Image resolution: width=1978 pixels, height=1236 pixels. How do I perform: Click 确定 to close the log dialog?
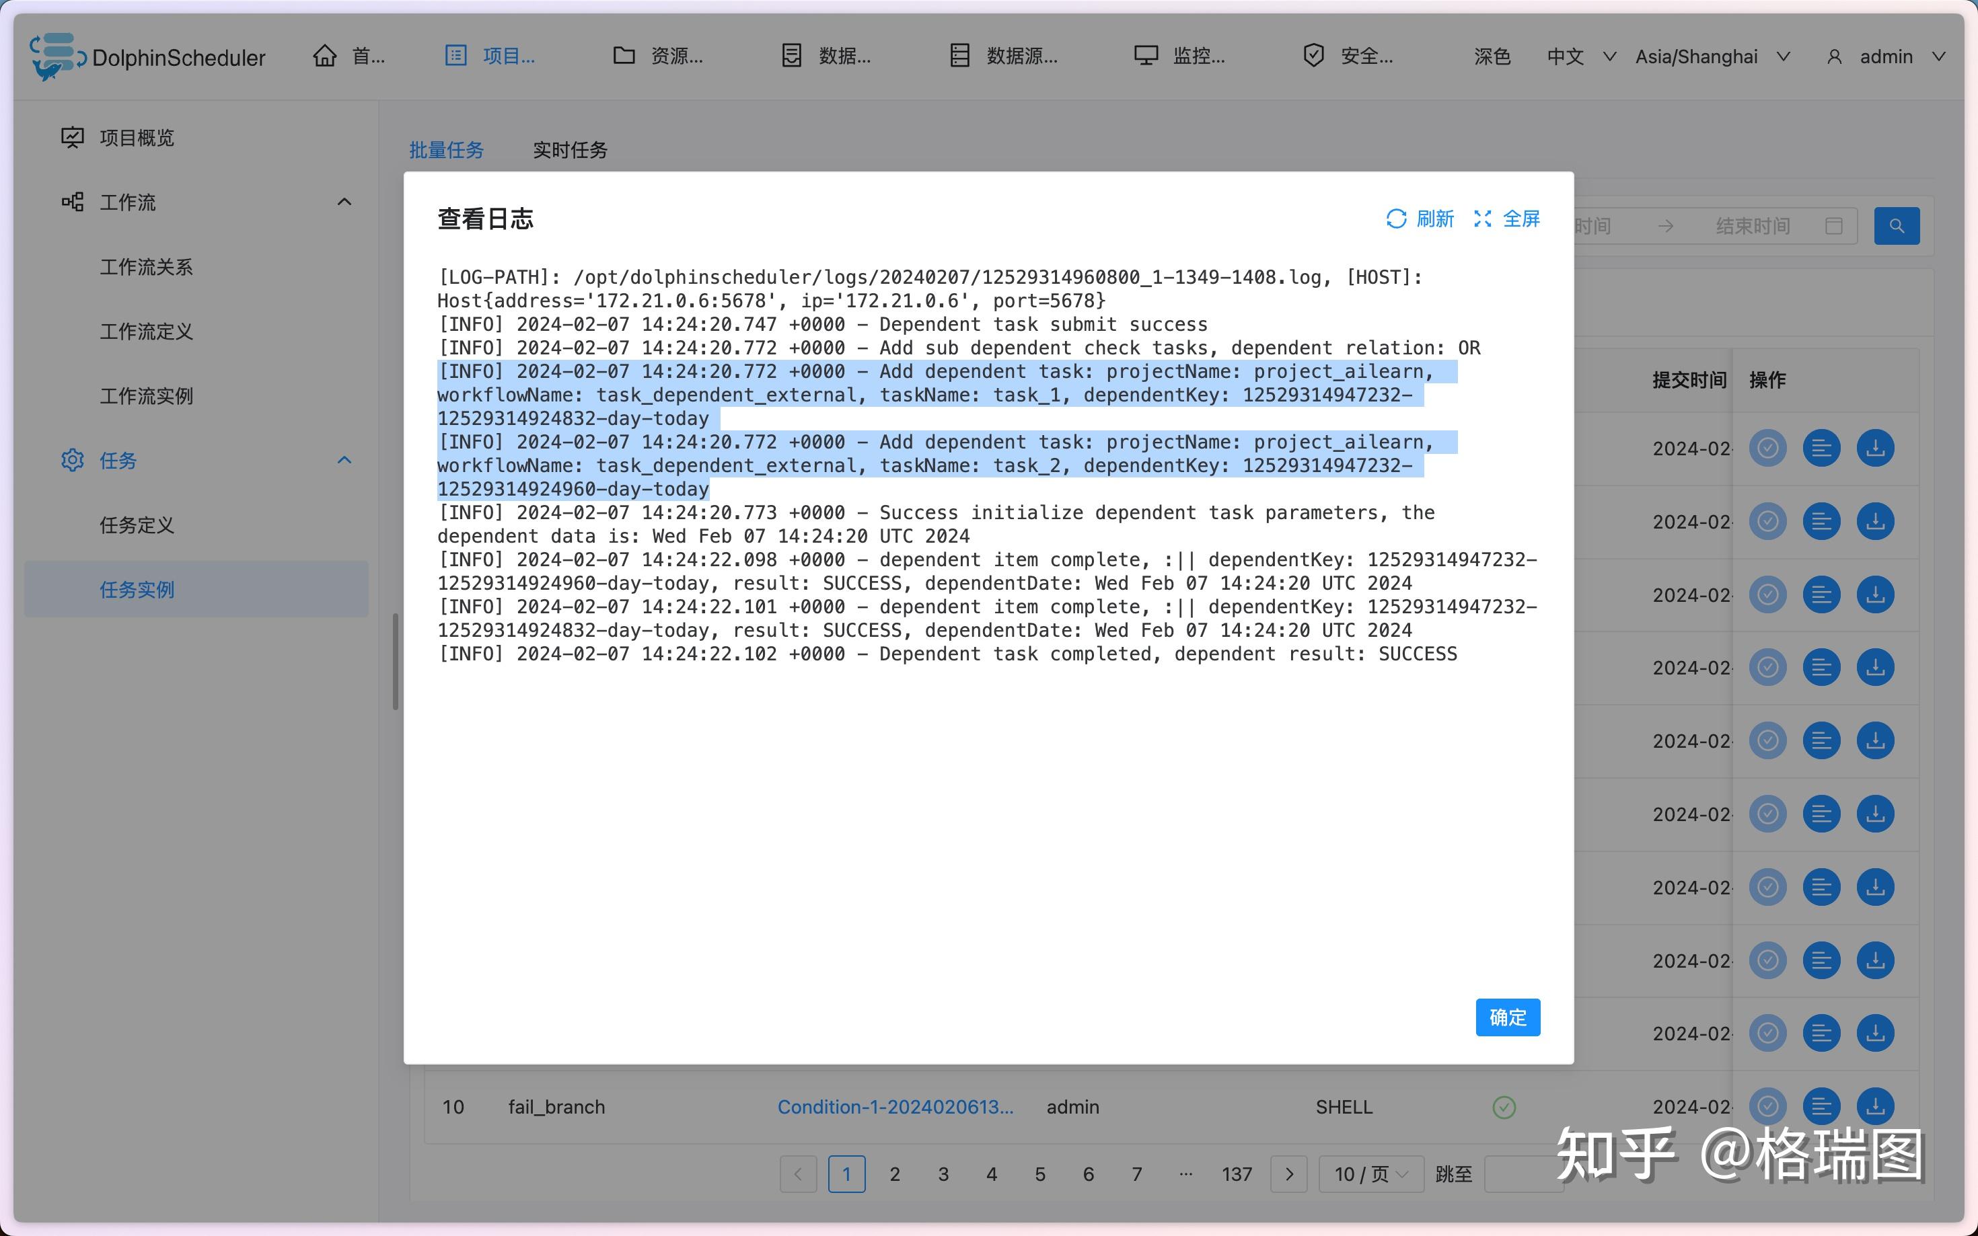coord(1507,1017)
